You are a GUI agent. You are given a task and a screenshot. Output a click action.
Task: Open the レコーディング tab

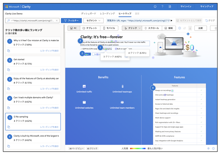pos(107,14)
